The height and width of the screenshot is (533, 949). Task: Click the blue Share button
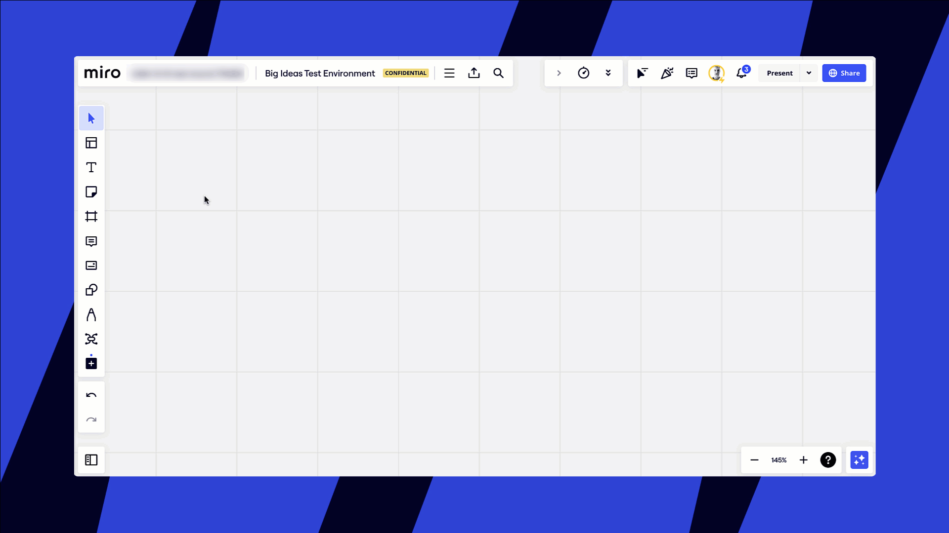tap(844, 73)
